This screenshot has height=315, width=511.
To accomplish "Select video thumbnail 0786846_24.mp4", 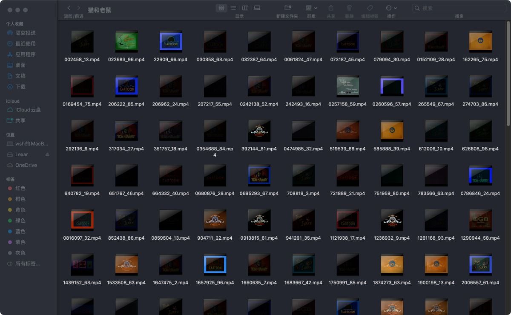I will 480,175.
